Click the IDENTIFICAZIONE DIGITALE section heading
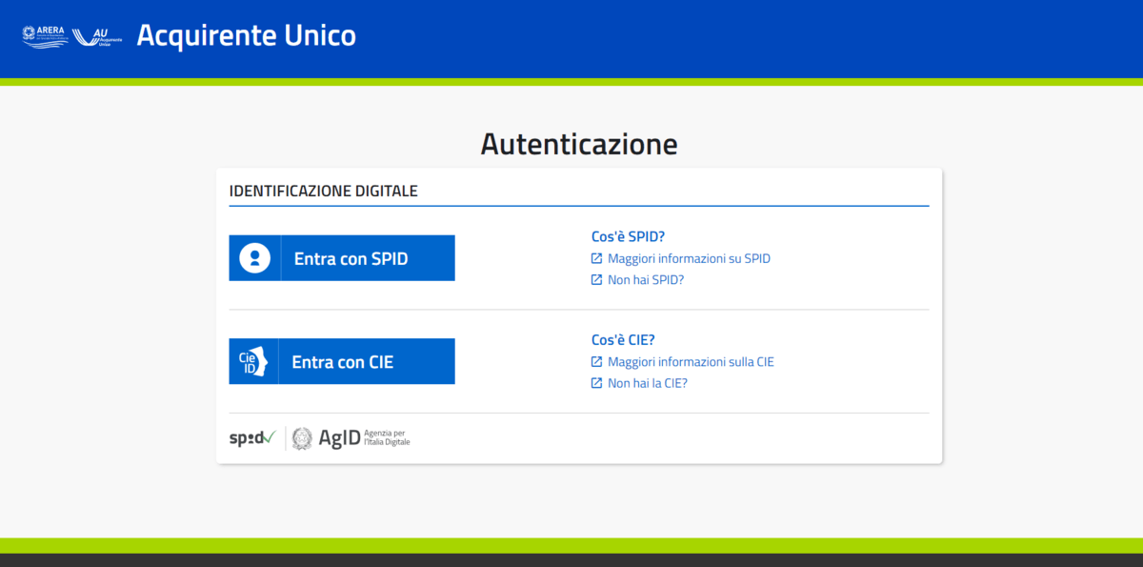The width and height of the screenshot is (1143, 567). pos(322,191)
